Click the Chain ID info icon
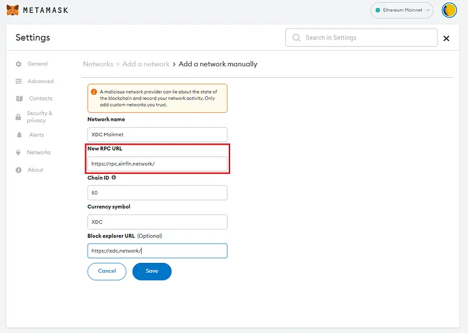This screenshot has height=333, width=468. [x=114, y=177]
